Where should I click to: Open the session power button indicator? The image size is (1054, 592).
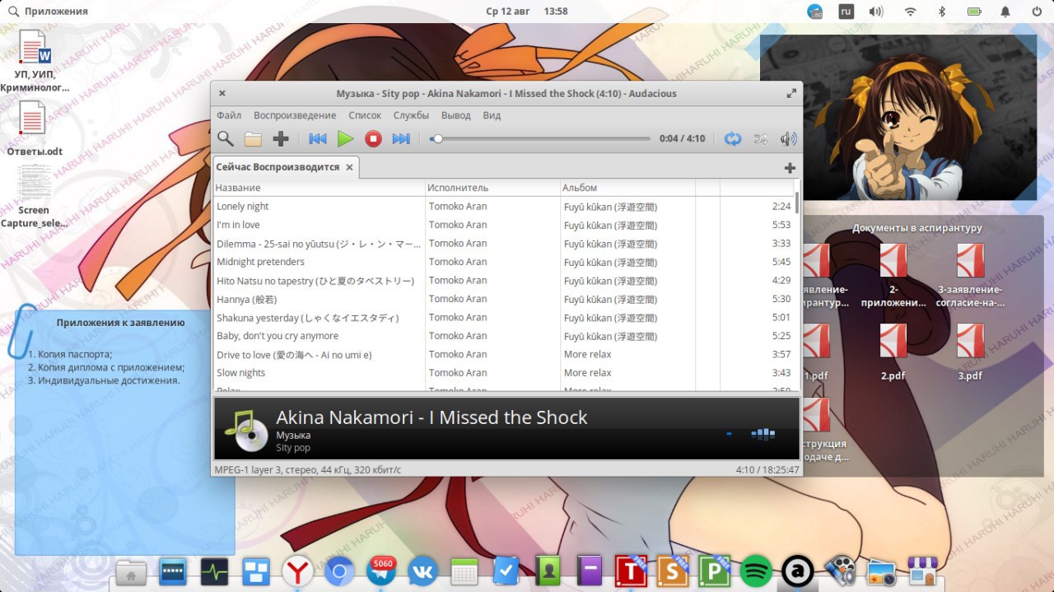point(1037,12)
